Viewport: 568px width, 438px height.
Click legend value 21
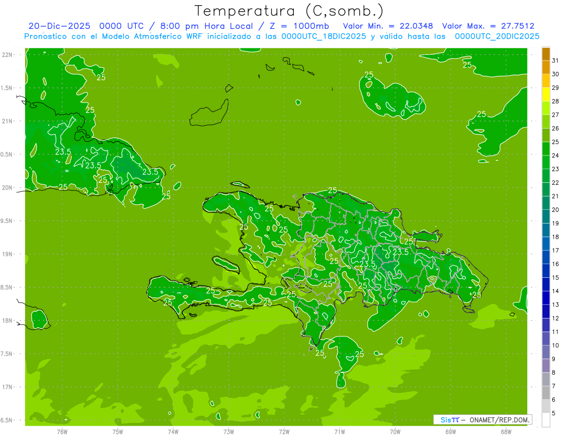pos(555,196)
